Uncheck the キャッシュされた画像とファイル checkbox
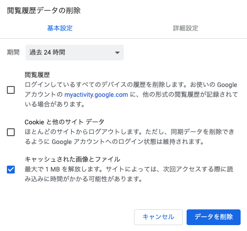247x231 pixels. (11, 170)
